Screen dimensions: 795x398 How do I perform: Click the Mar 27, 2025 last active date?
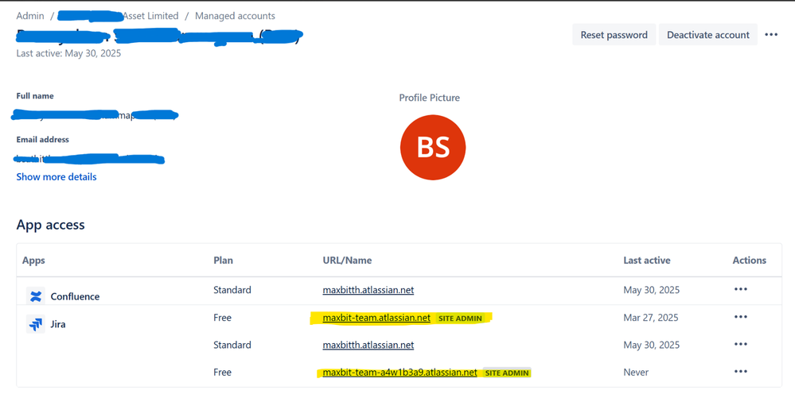pyautogui.click(x=651, y=318)
